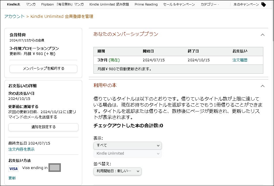
Task: Click the 期間 column header
Action: [101, 51]
